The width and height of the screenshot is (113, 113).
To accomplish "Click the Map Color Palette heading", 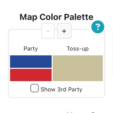I will pos(56,17).
